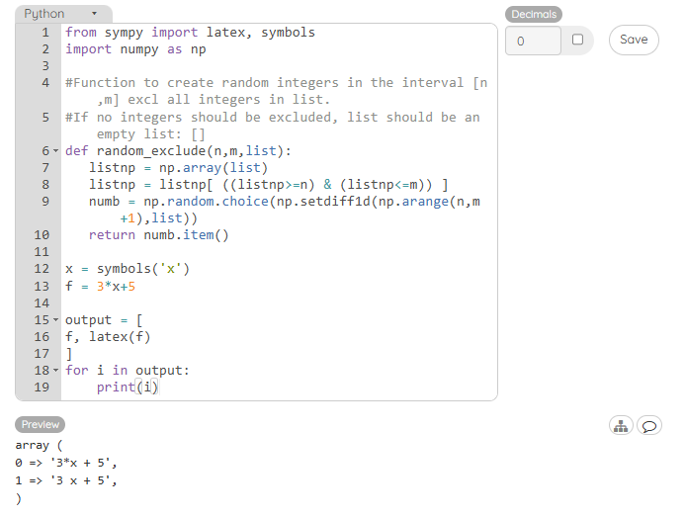
Task: Collapse the random_exclude function at line 6
Action: [55, 151]
